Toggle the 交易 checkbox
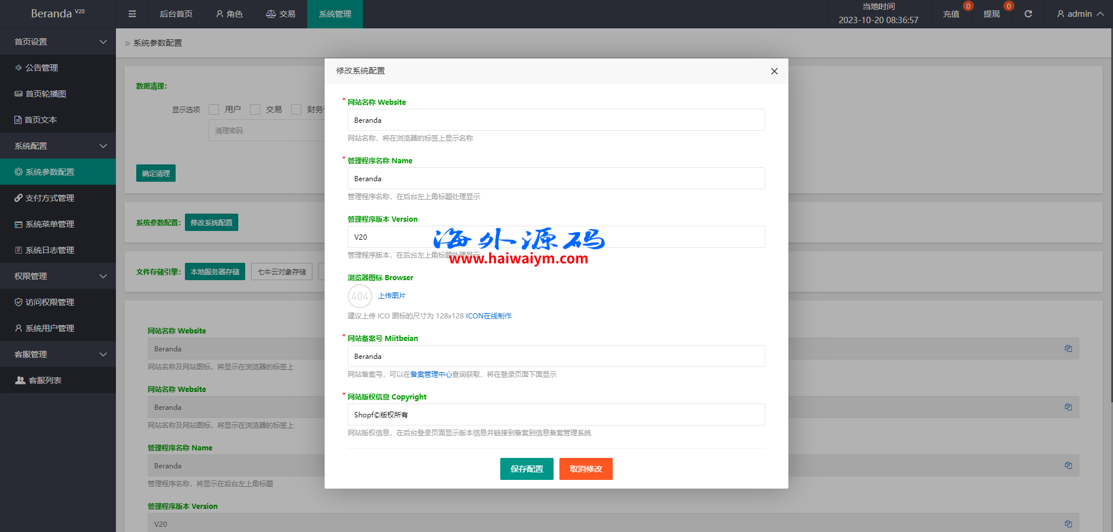 coord(255,109)
